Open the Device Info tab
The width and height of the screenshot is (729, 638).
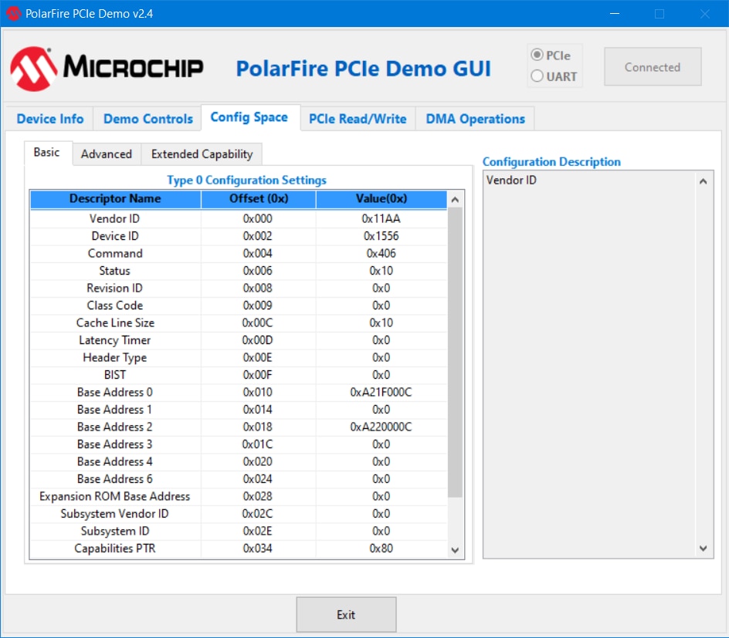pyautogui.click(x=50, y=119)
